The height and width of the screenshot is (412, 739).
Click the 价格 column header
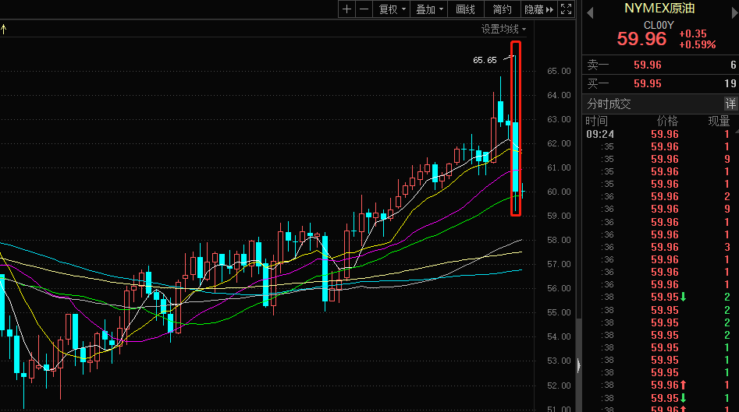[x=667, y=121]
